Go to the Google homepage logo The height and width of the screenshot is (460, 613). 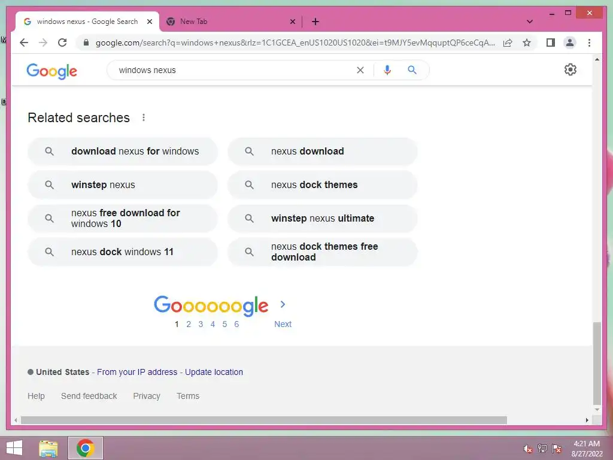click(x=51, y=71)
